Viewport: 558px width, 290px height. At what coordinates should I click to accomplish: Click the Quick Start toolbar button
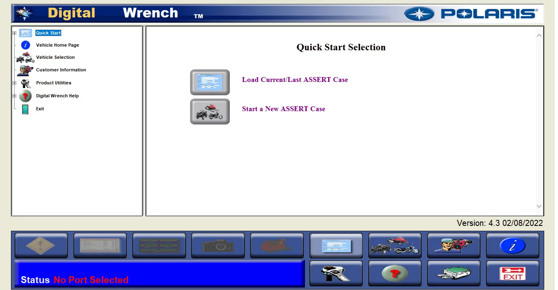(336, 245)
